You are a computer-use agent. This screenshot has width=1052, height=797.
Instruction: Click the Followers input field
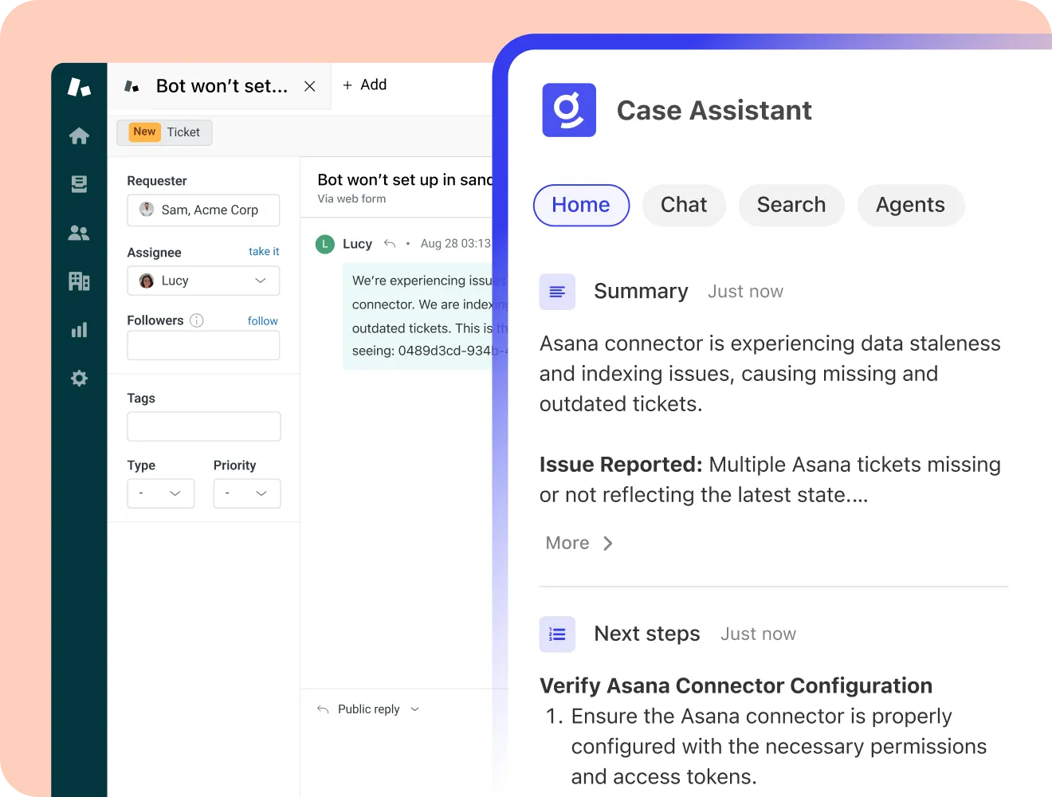click(x=203, y=346)
